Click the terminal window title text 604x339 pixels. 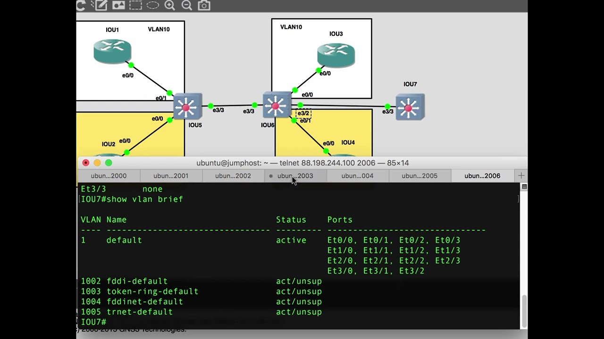(302, 163)
